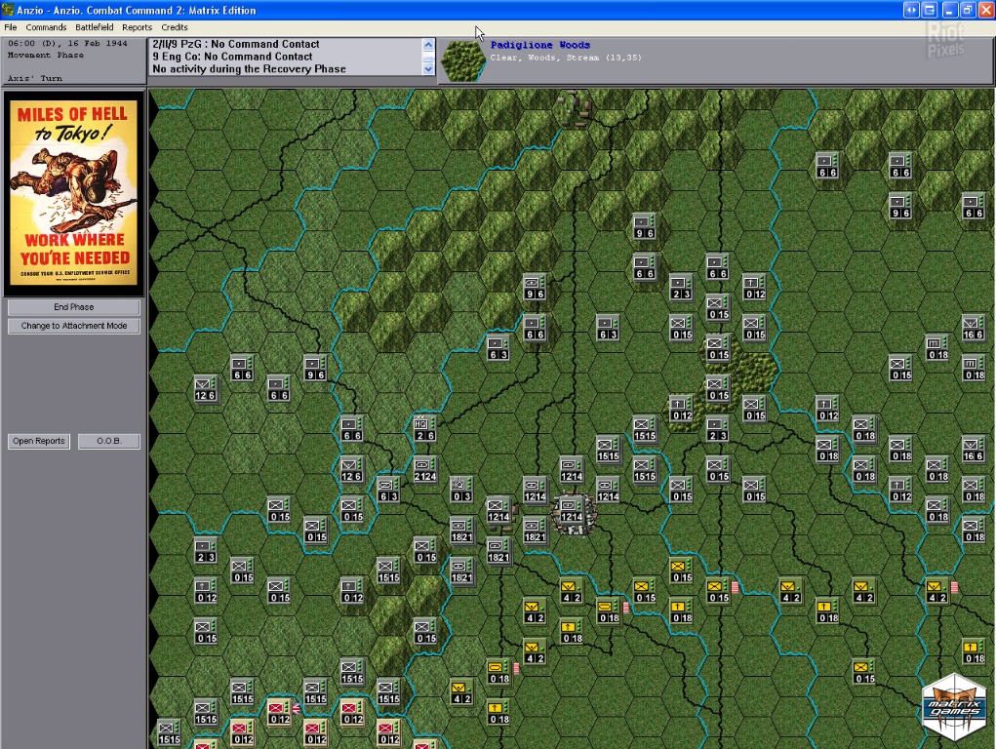Image resolution: width=996 pixels, height=749 pixels.
Task: Select the armored unit counter marked 21 24
Action: coord(424,469)
